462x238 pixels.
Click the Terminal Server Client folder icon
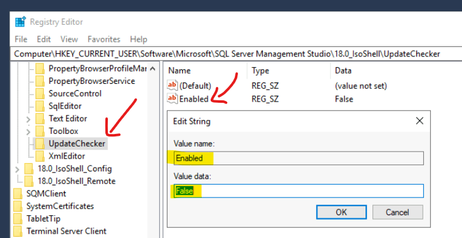pos(18,231)
